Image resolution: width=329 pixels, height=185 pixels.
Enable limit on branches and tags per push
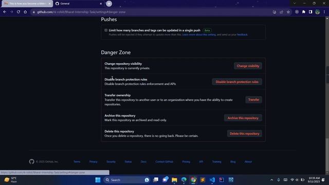(106, 30)
